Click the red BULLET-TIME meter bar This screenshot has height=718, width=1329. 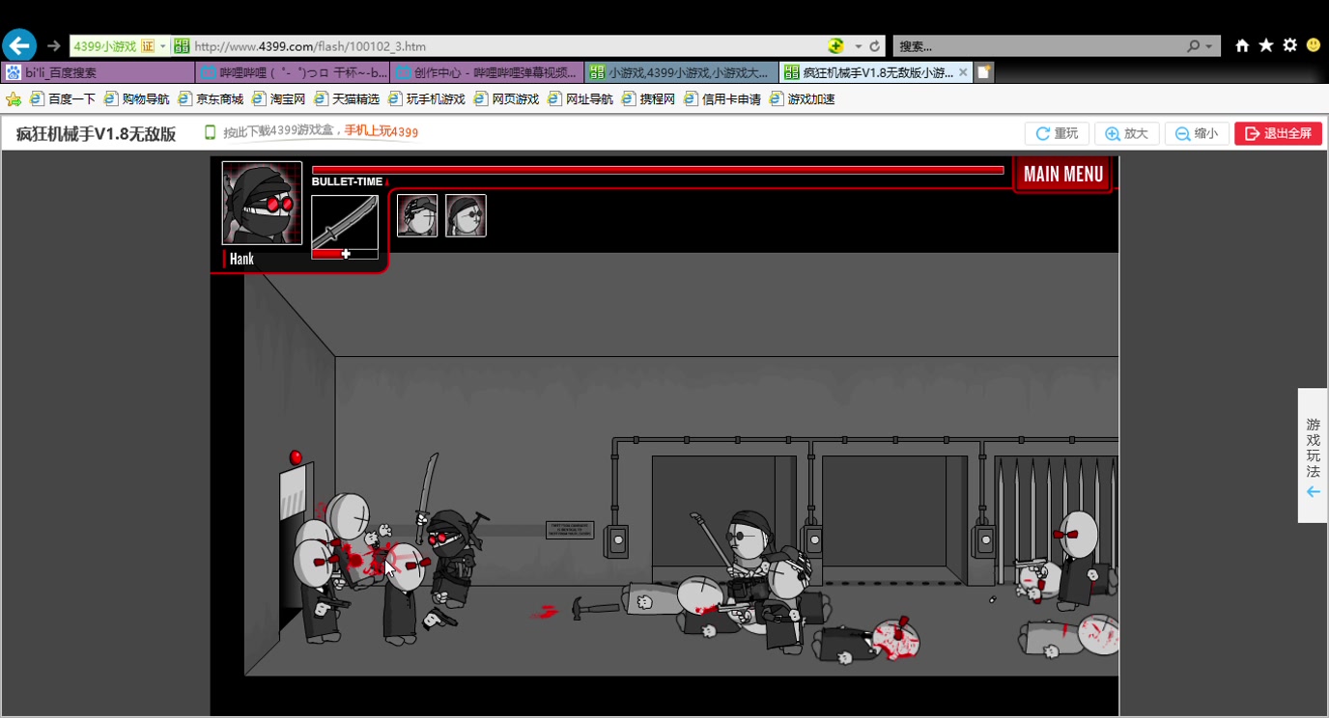[x=658, y=170]
